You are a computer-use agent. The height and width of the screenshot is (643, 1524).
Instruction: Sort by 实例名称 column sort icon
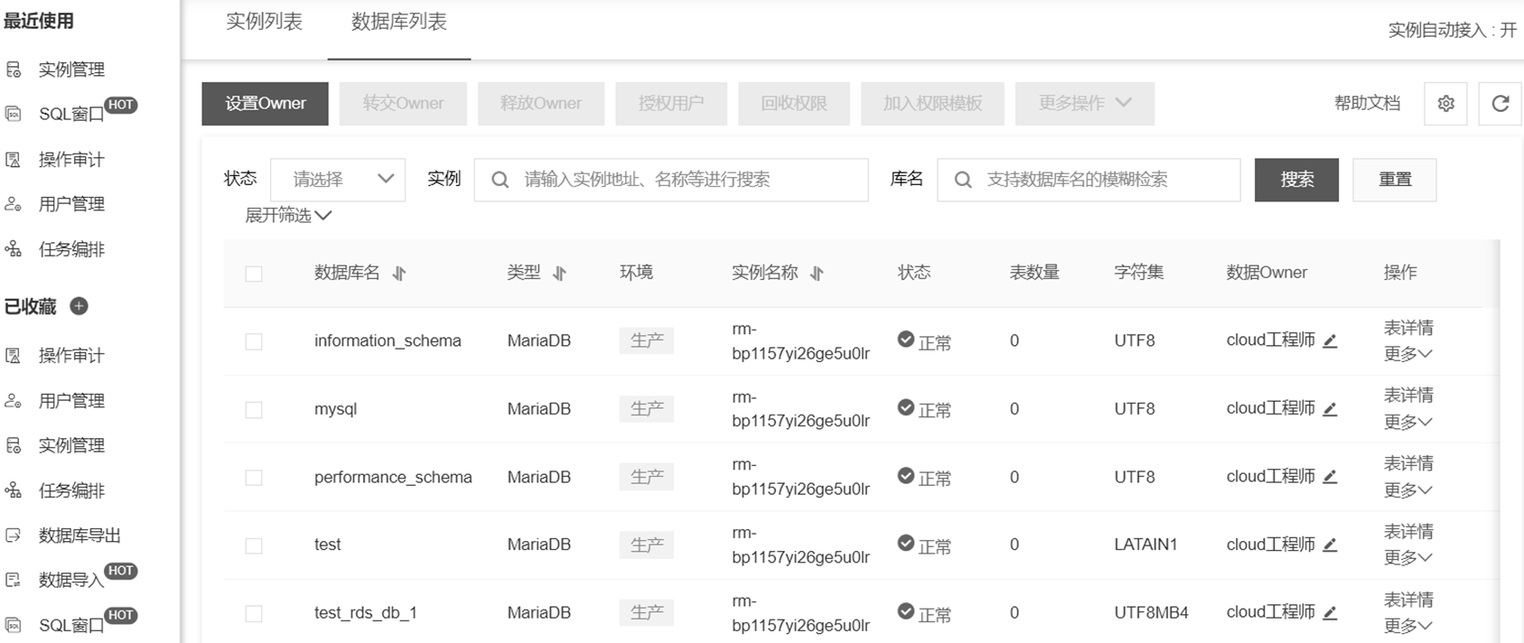click(817, 274)
